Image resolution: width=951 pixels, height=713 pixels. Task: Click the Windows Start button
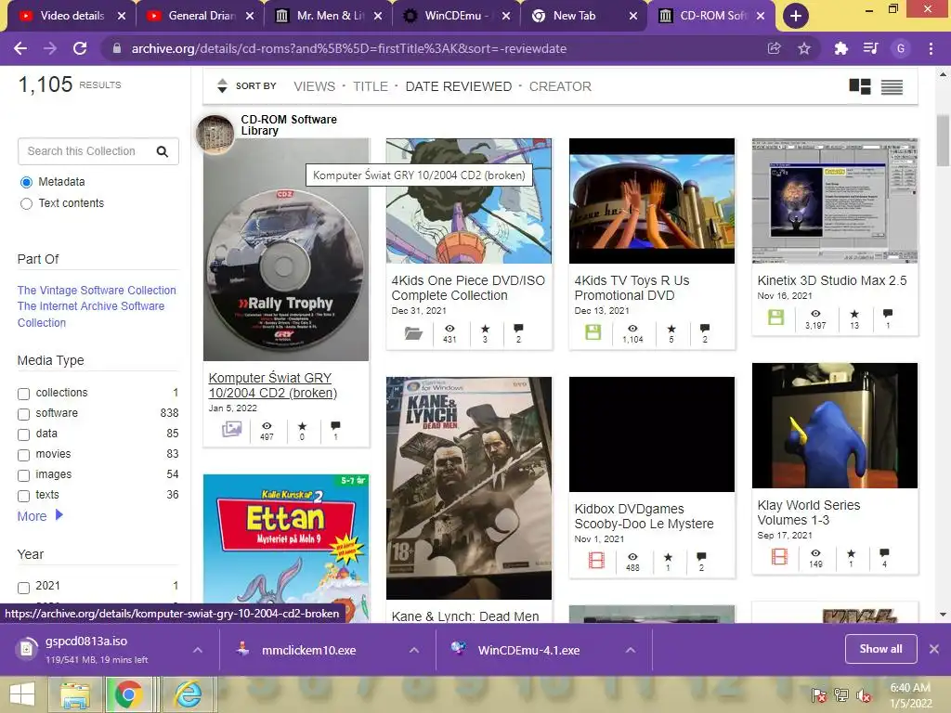point(22,694)
